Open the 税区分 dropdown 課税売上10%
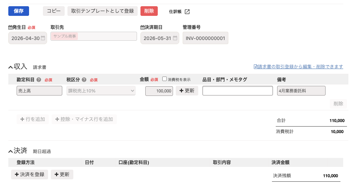The image size is (356, 190). point(101,91)
